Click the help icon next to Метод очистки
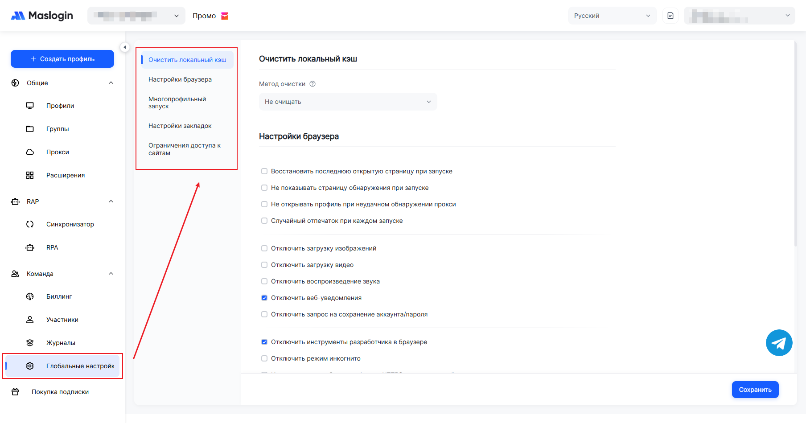 pyautogui.click(x=313, y=84)
